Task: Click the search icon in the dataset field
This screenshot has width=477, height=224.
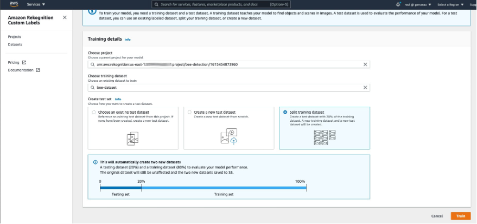Action: [x=92, y=88]
